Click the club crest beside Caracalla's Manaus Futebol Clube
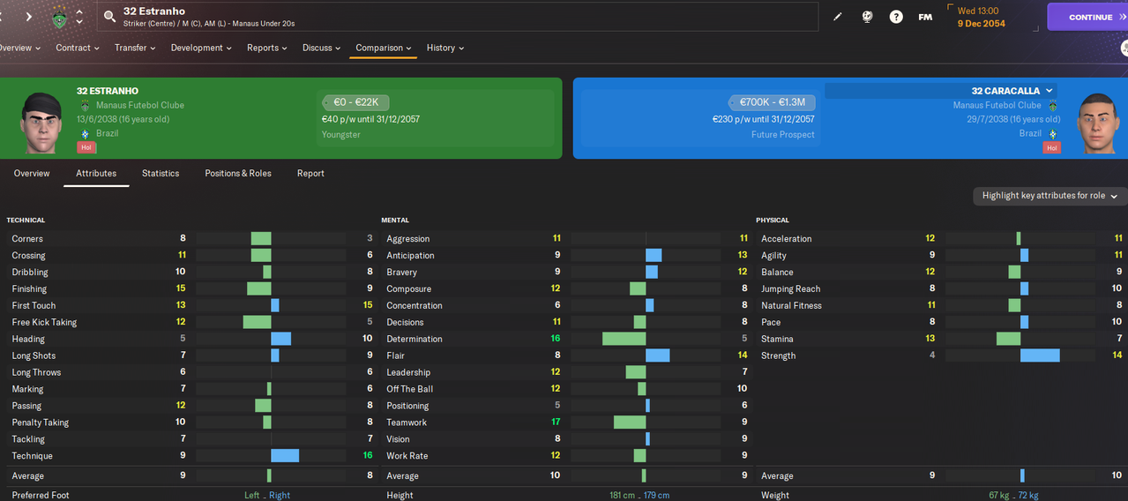The height and width of the screenshot is (501, 1128). click(1051, 106)
